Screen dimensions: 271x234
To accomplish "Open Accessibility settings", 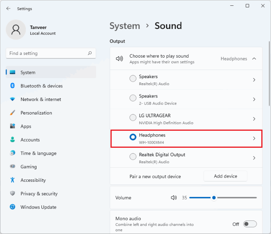I will pos(51,180).
